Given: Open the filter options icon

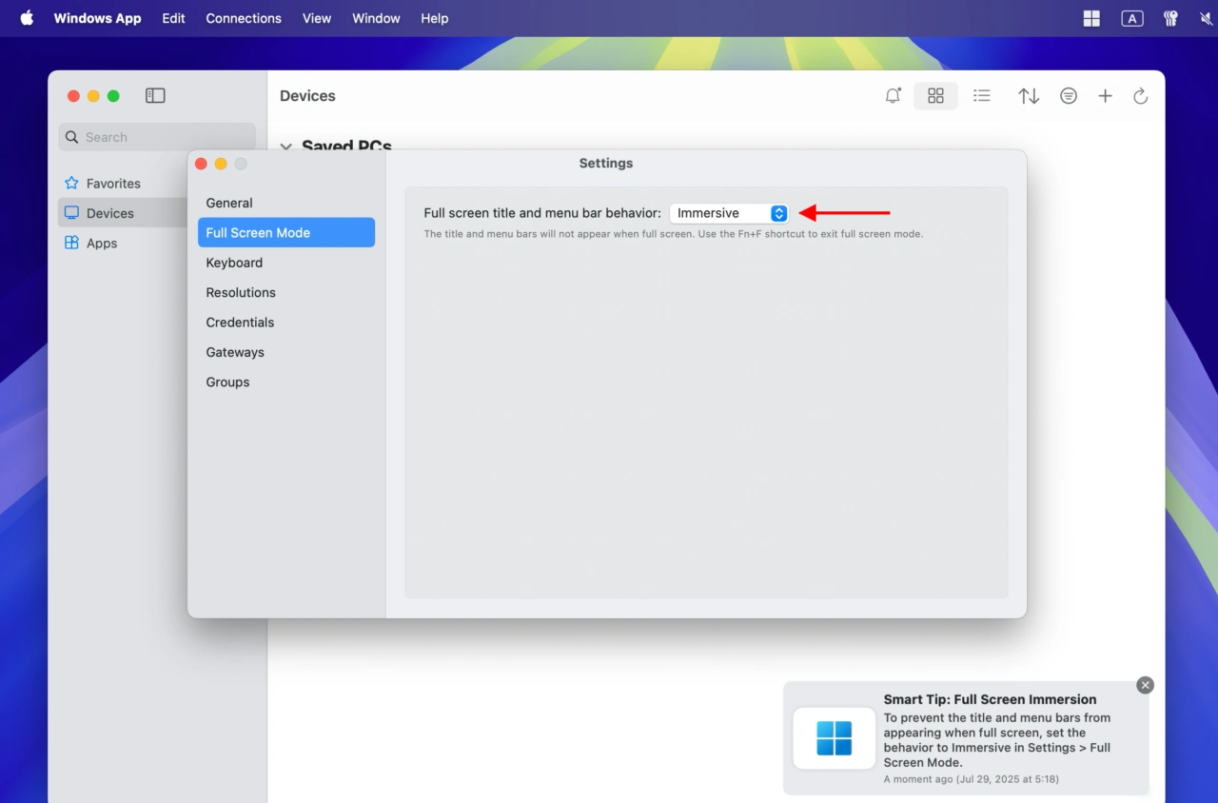Looking at the screenshot, I should point(1069,96).
